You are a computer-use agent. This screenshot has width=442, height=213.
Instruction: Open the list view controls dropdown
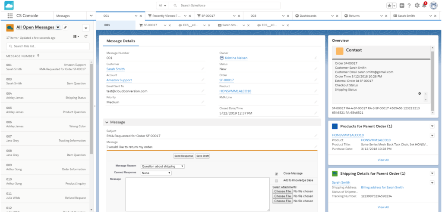coord(86,28)
